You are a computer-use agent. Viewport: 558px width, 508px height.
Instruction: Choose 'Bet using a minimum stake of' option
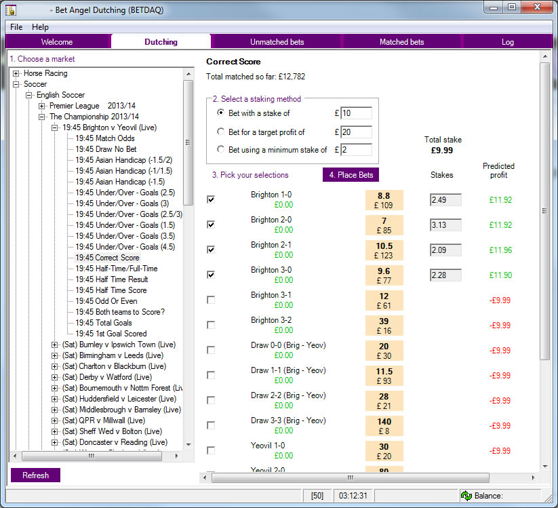tap(221, 150)
